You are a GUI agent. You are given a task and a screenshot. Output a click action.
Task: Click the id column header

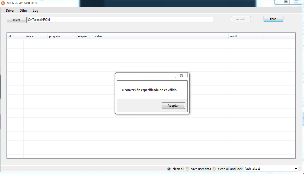click(x=15, y=36)
